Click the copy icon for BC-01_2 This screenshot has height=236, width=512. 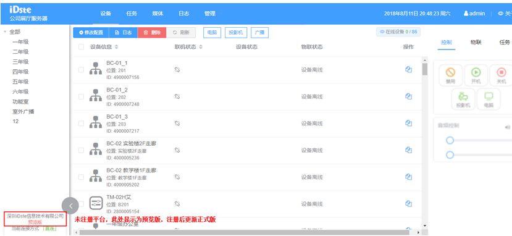(x=408, y=96)
